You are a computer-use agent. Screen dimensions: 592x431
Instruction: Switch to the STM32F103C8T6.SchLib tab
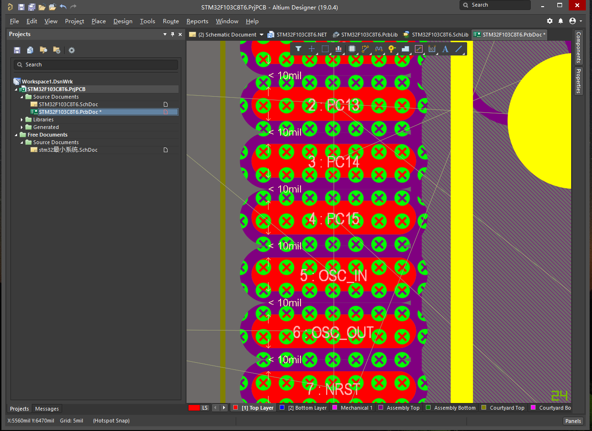coord(436,35)
